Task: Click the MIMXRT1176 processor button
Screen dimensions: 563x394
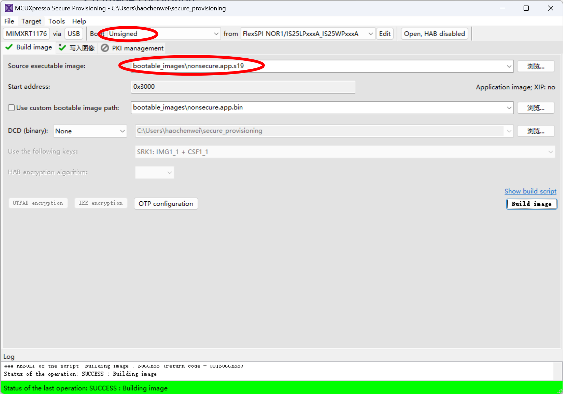Action: (27, 34)
